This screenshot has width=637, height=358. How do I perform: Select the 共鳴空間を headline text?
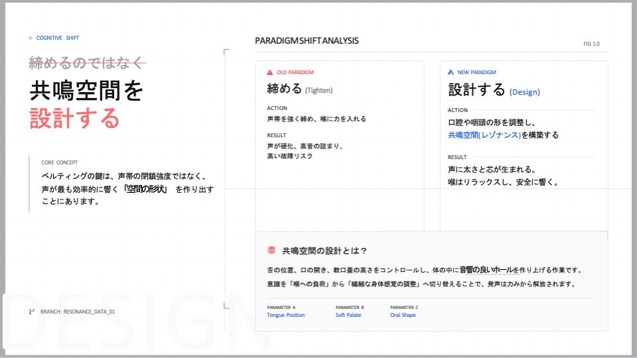86,91
